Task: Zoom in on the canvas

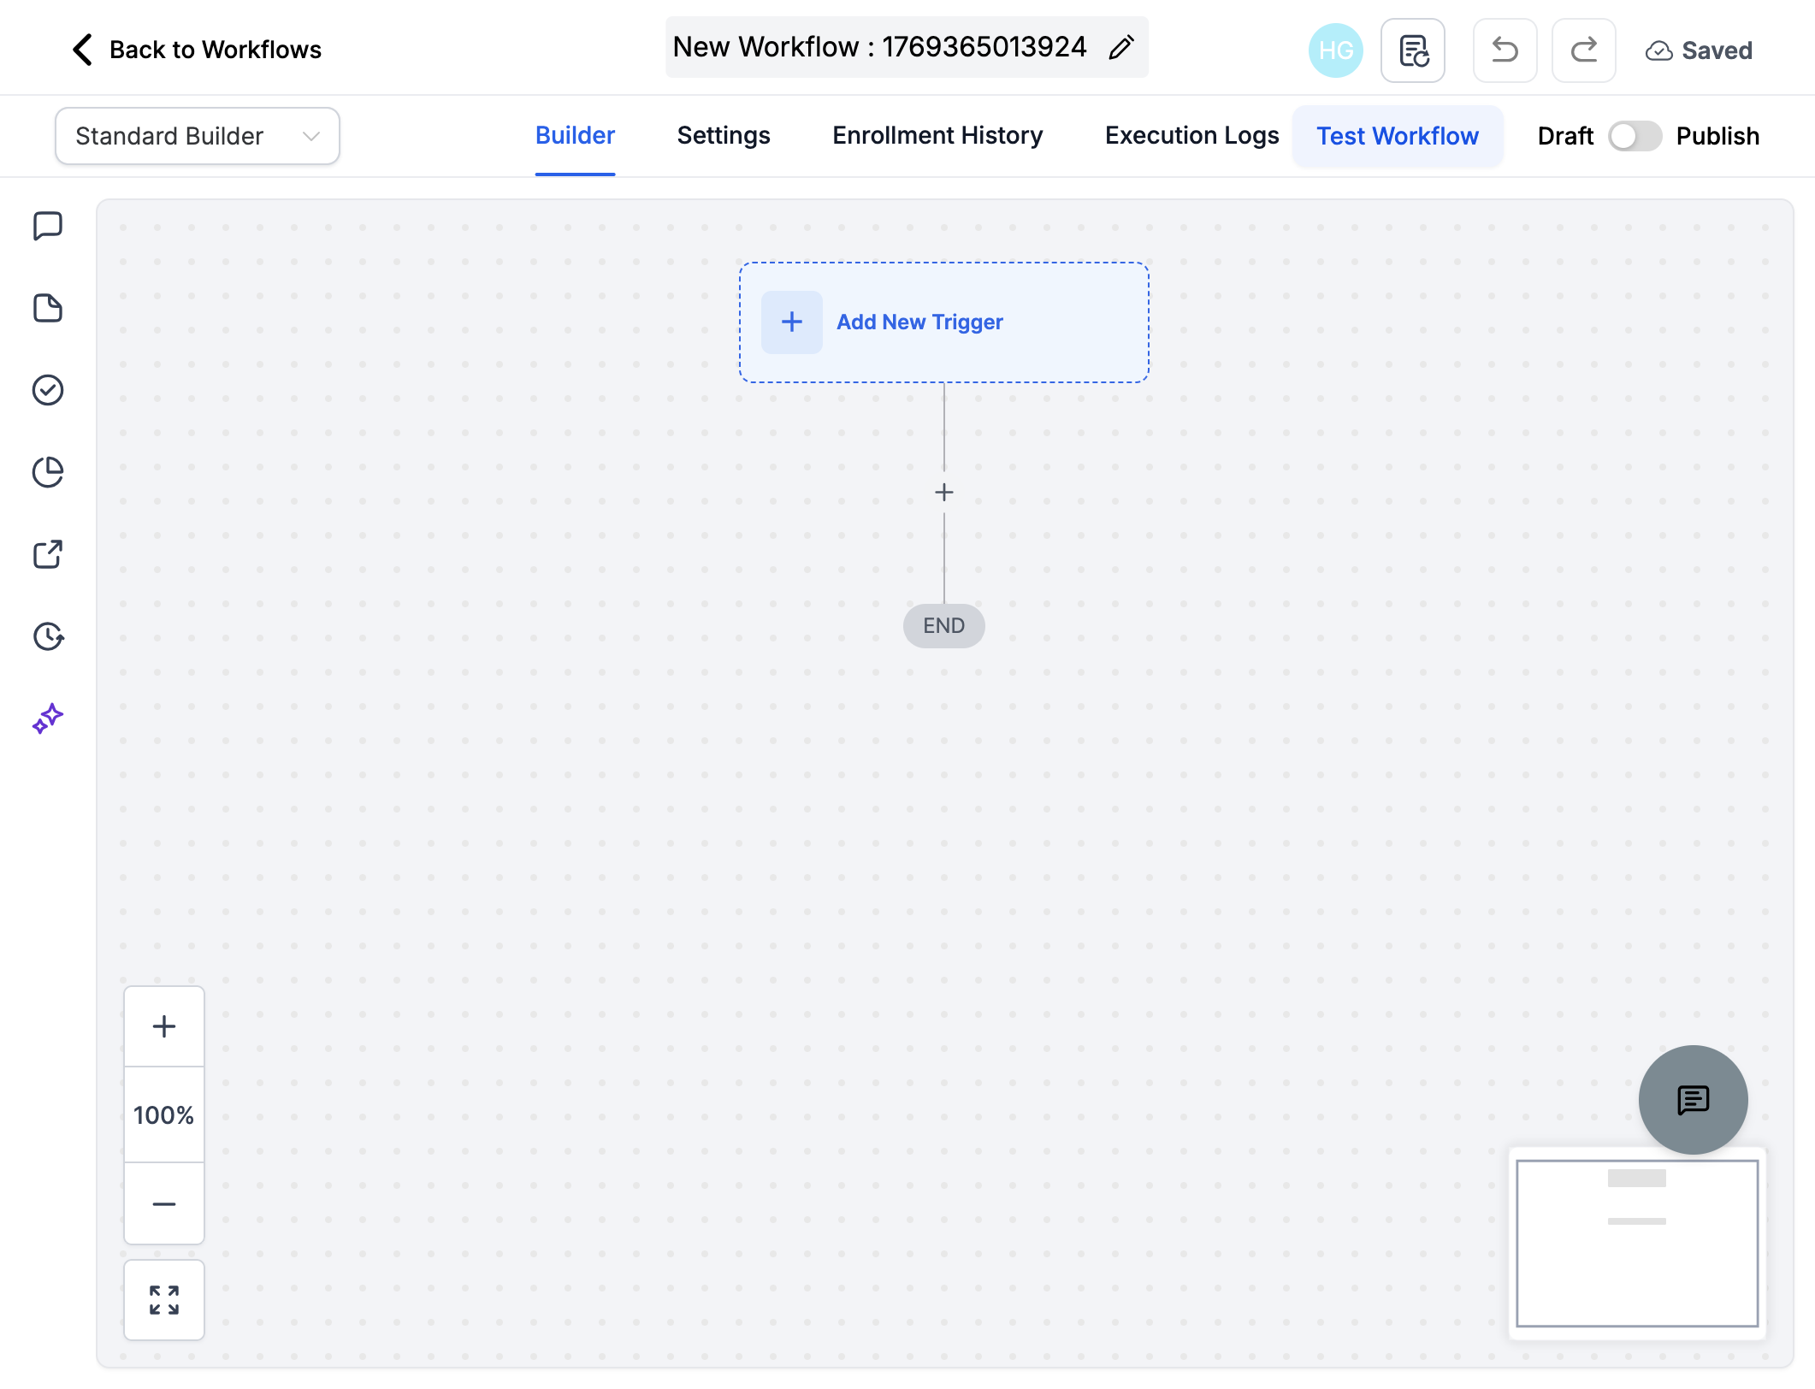Action: (x=164, y=1026)
